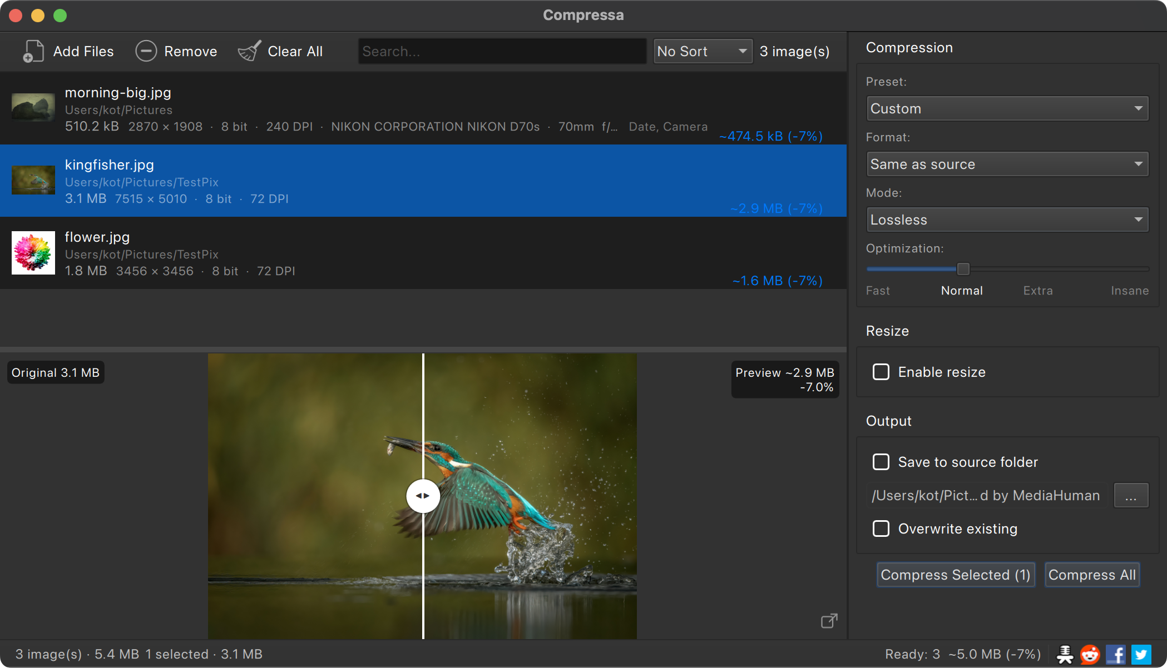Enable the resize checkbox
This screenshot has height=668, width=1167.
[x=881, y=372]
